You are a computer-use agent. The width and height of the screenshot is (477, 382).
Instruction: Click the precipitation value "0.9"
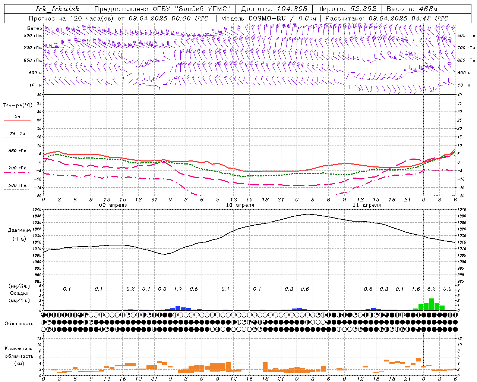(x=447, y=289)
